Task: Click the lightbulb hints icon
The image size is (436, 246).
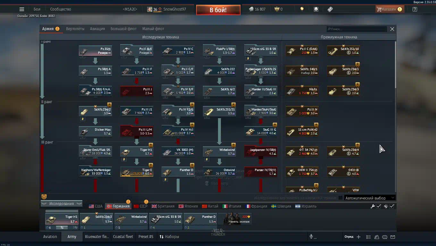Action: (302, 9)
